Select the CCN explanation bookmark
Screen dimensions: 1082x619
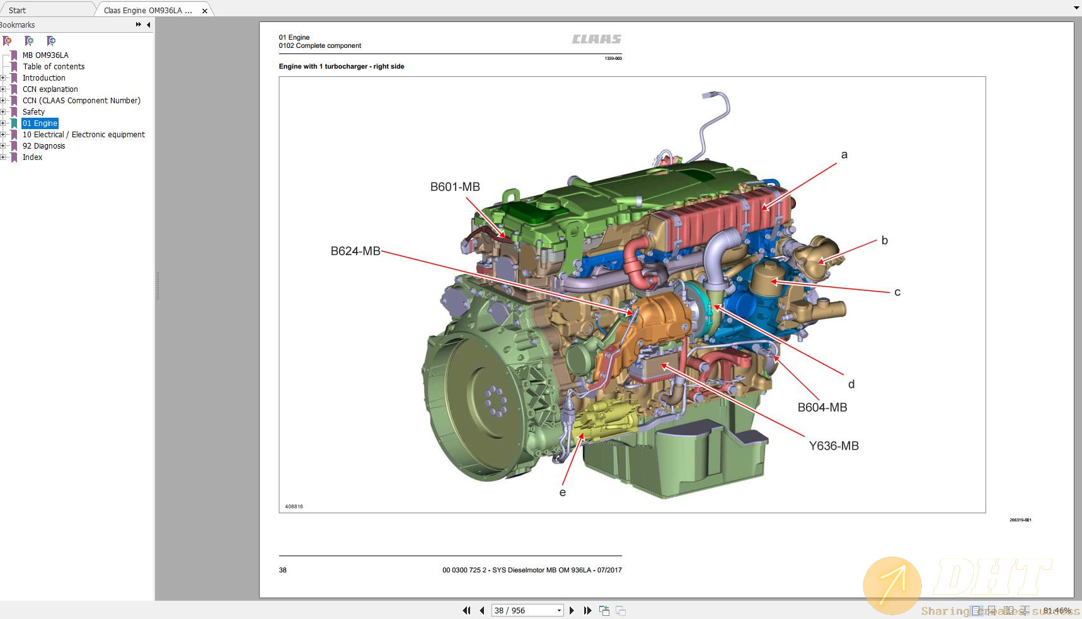coord(50,89)
